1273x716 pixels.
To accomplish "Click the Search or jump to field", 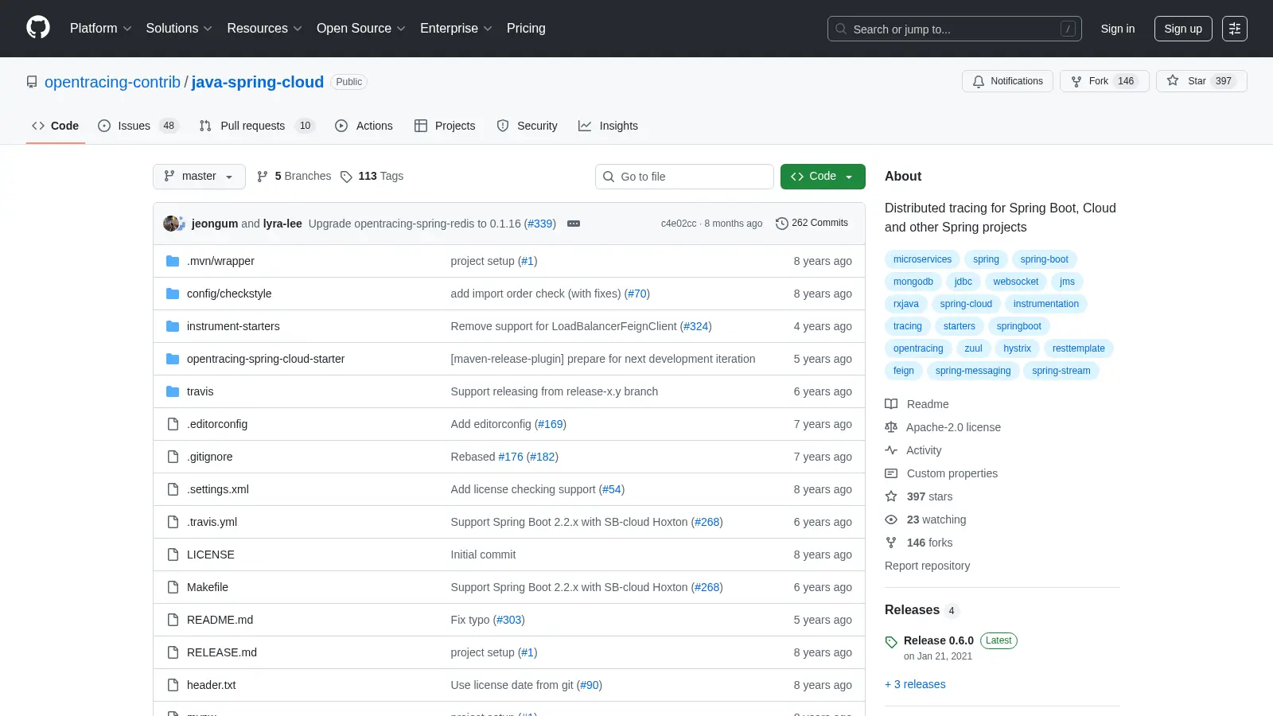I will (x=955, y=29).
